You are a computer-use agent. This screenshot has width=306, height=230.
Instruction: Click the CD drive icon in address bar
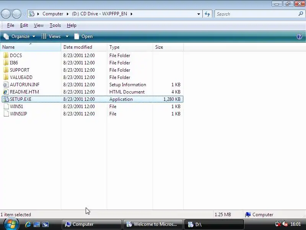pos(31,14)
